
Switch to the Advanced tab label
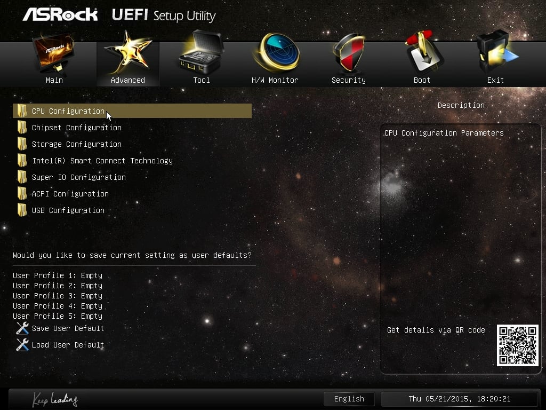(128, 80)
